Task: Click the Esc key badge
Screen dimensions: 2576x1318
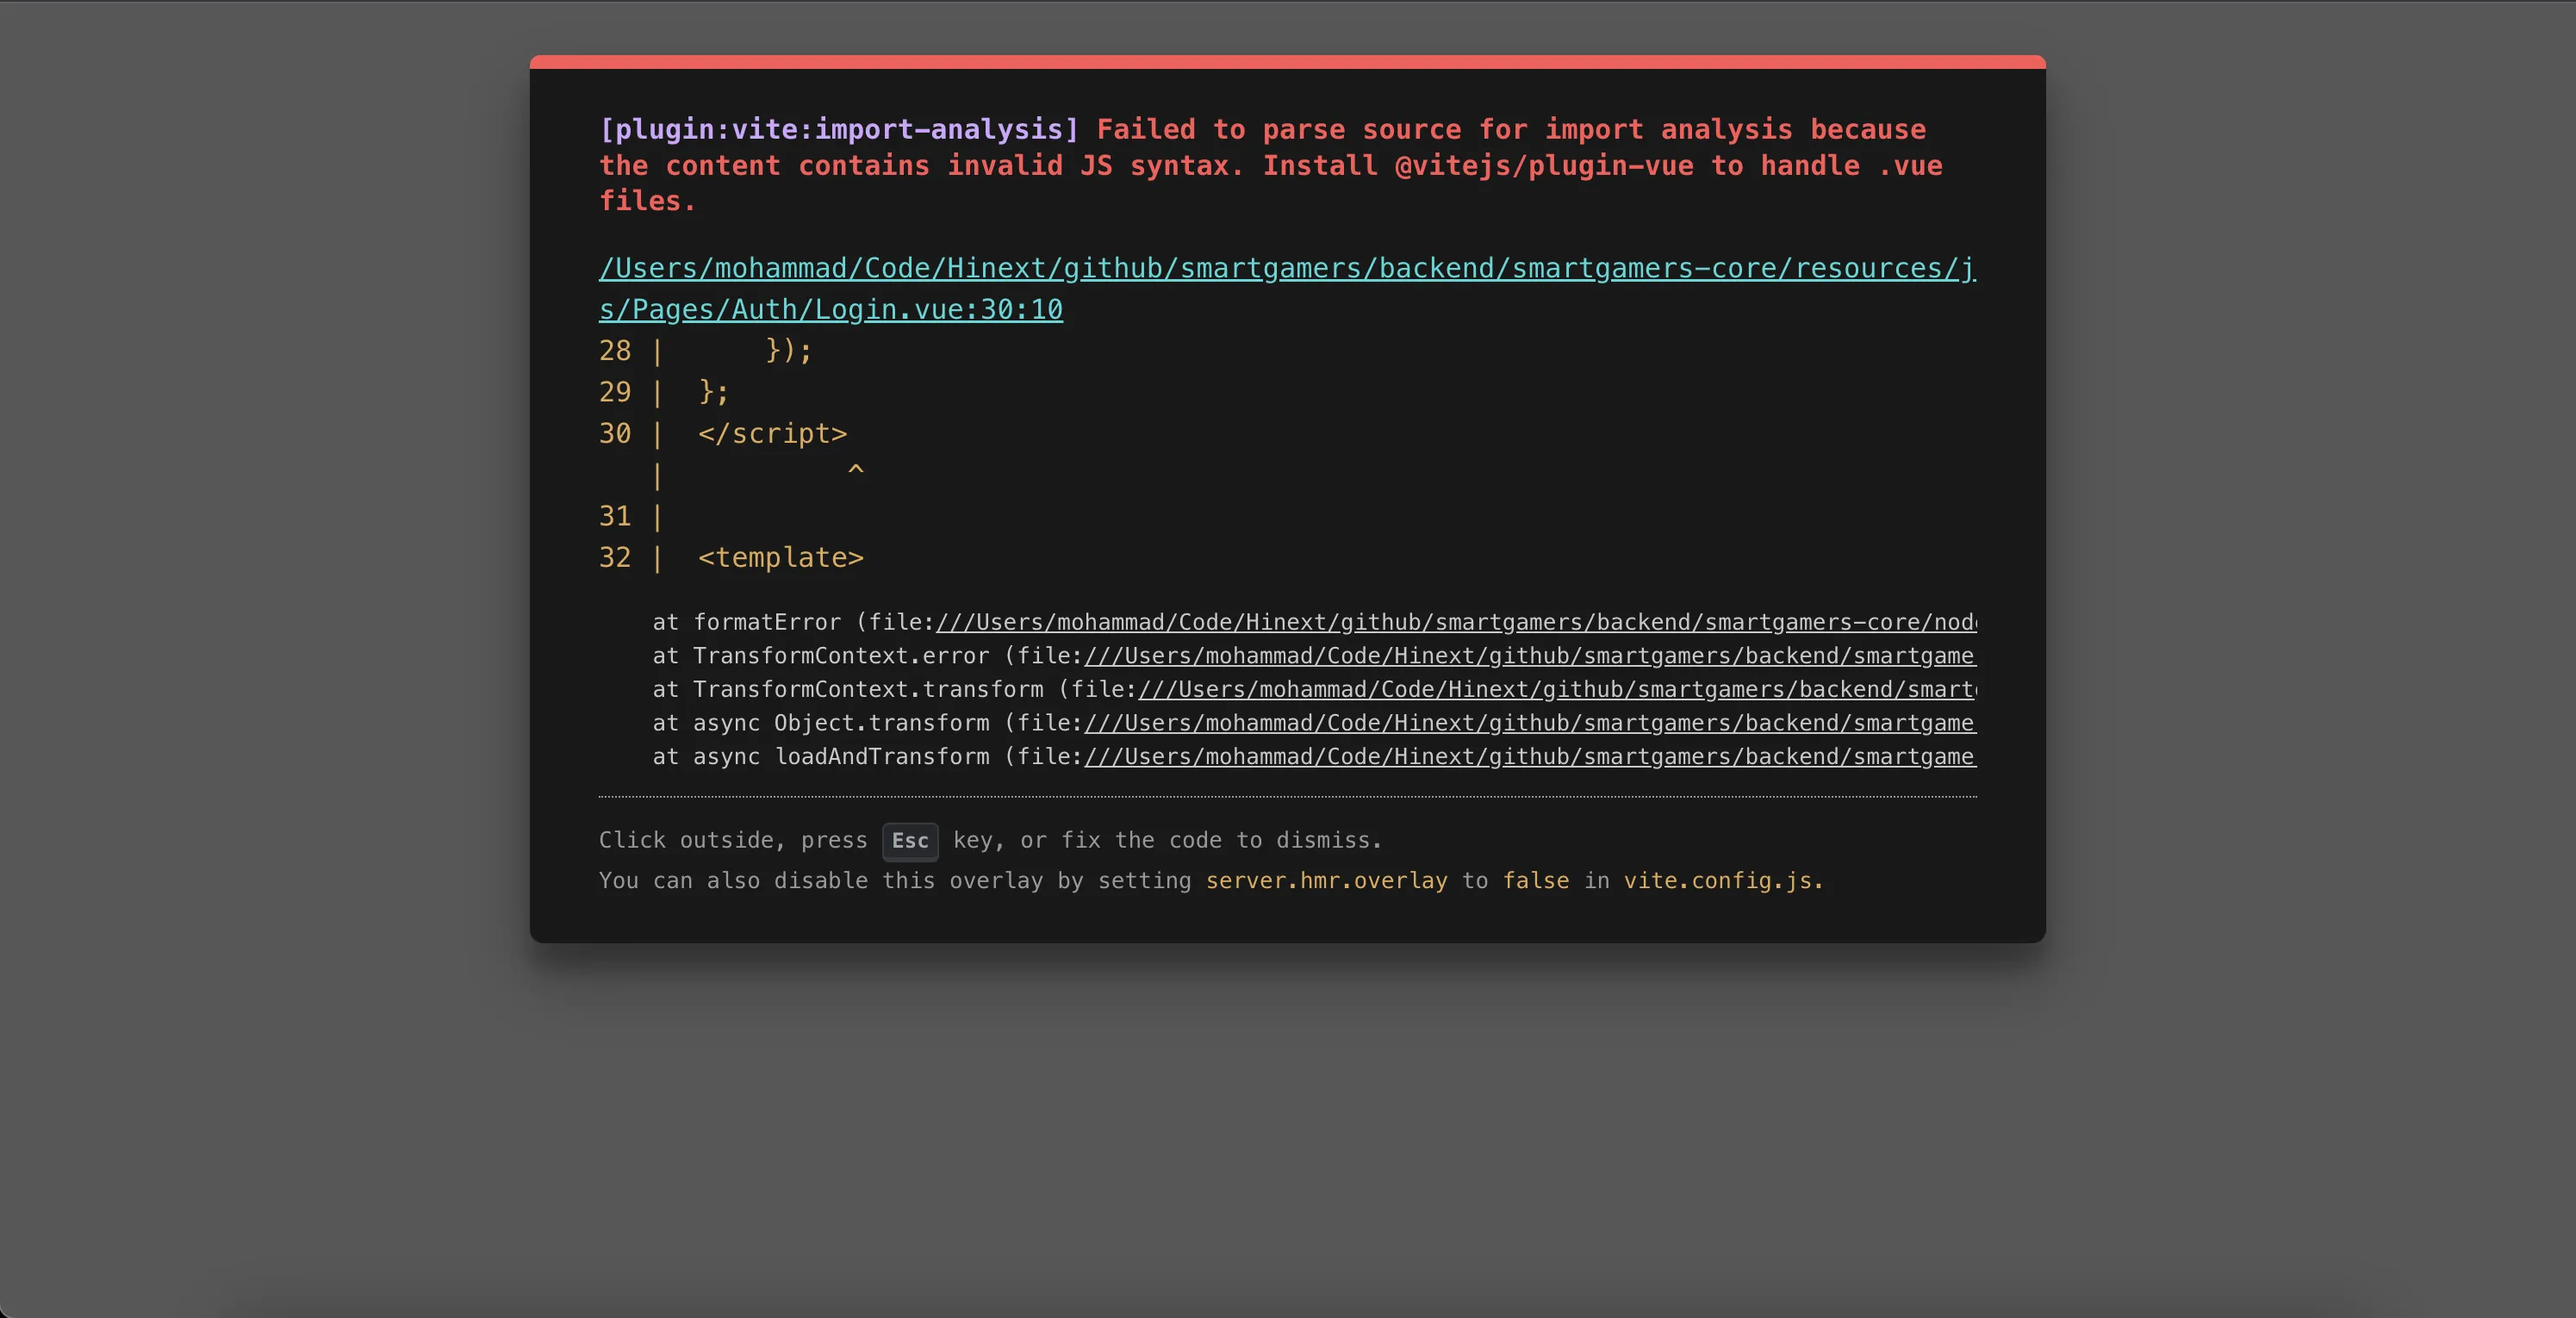Action: (909, 841)
